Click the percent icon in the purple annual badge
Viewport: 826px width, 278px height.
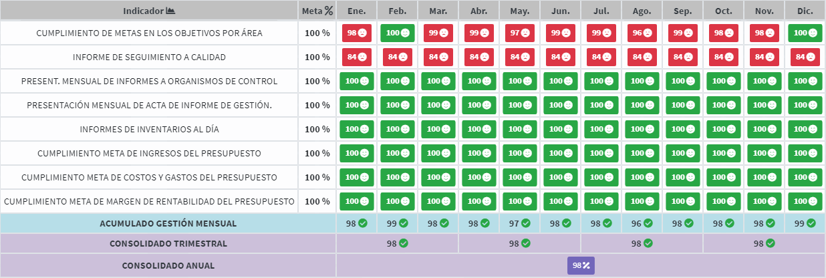tap(586, 265)
